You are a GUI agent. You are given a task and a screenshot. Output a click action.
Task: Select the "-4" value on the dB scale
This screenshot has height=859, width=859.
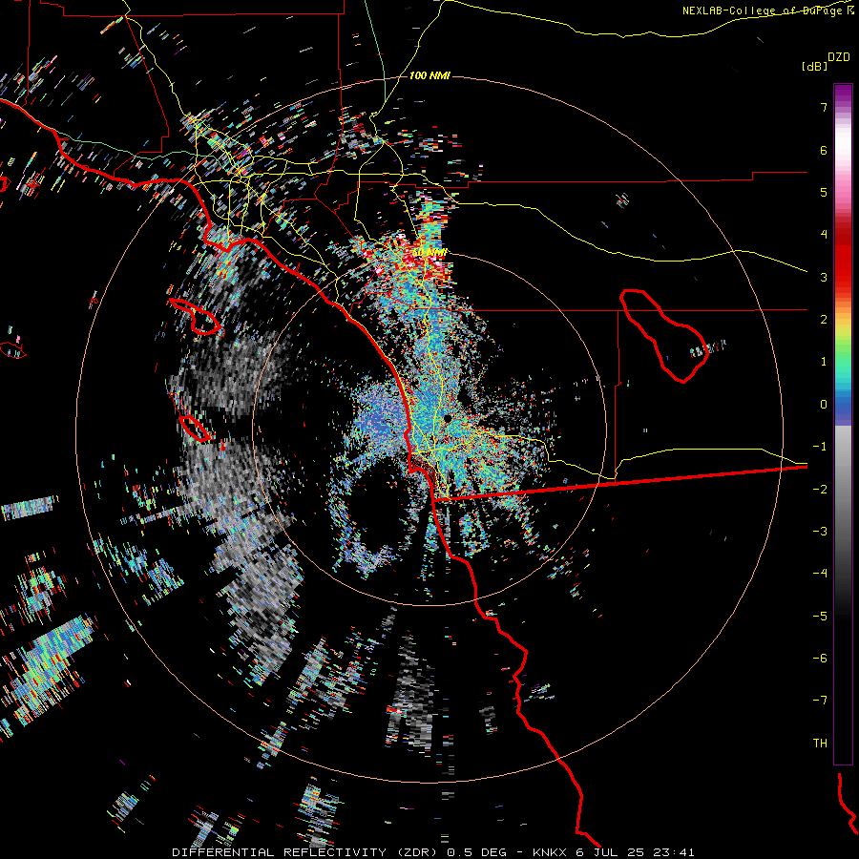[x=820, y=574]
